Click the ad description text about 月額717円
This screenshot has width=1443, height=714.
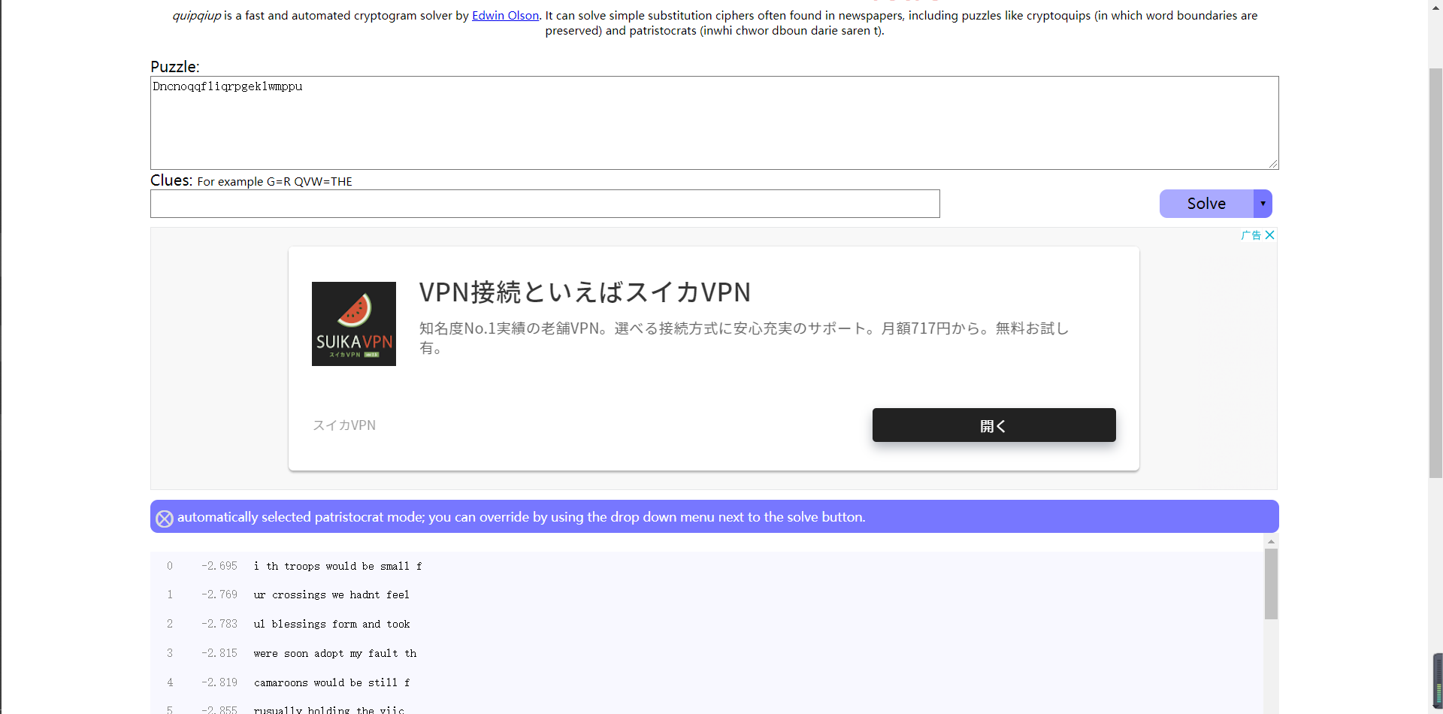point(744,337)
